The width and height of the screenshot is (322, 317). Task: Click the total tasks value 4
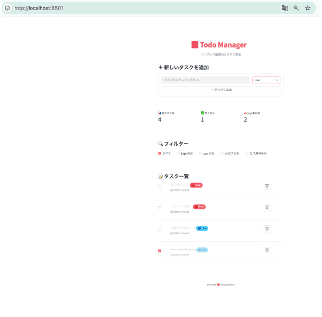point(160,120)
